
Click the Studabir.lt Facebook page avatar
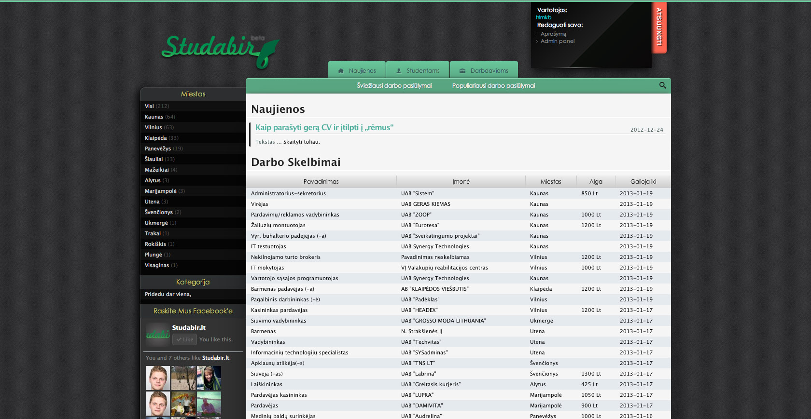pos(157,334)
